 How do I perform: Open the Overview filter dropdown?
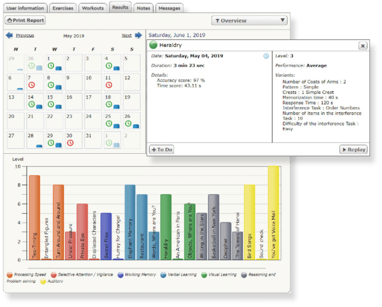tap(249, 21)
